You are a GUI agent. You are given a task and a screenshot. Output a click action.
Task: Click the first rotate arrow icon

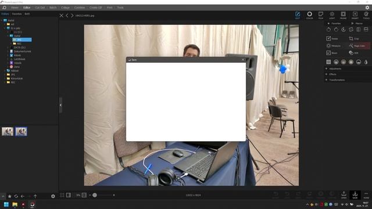[x=328, y=30]
